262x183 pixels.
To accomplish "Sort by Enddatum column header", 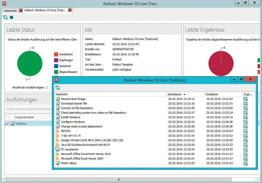I will (212, 94).
